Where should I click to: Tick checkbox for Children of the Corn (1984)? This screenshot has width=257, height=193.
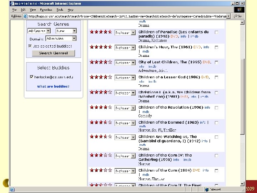[216, 171]
